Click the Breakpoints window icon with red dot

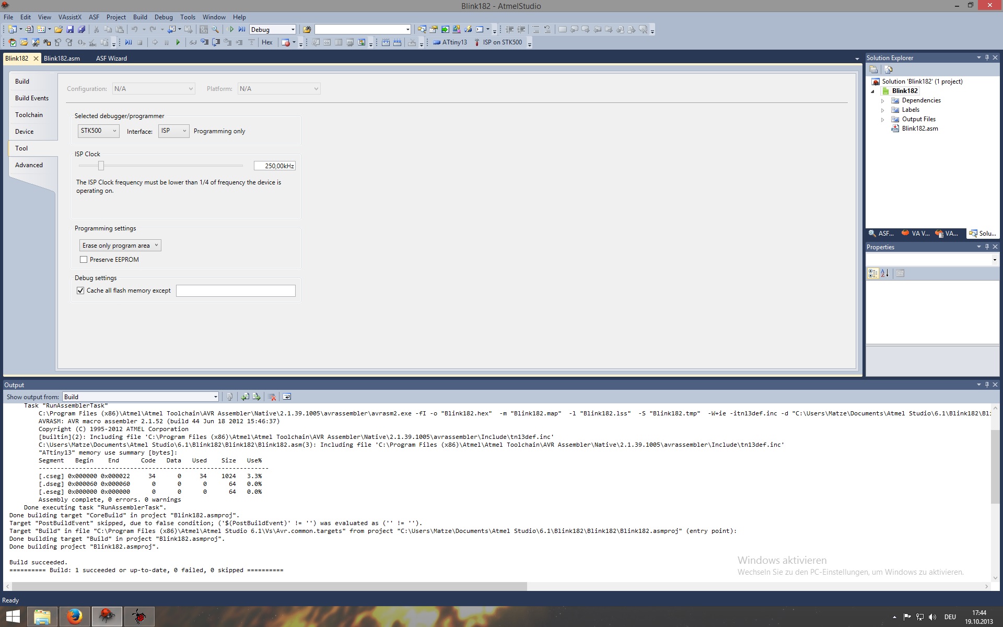coord(286,42)
